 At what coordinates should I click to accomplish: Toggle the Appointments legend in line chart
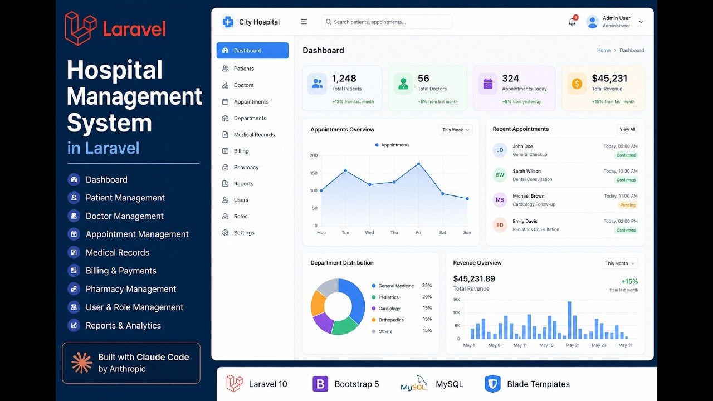click(x=392, y=145)
